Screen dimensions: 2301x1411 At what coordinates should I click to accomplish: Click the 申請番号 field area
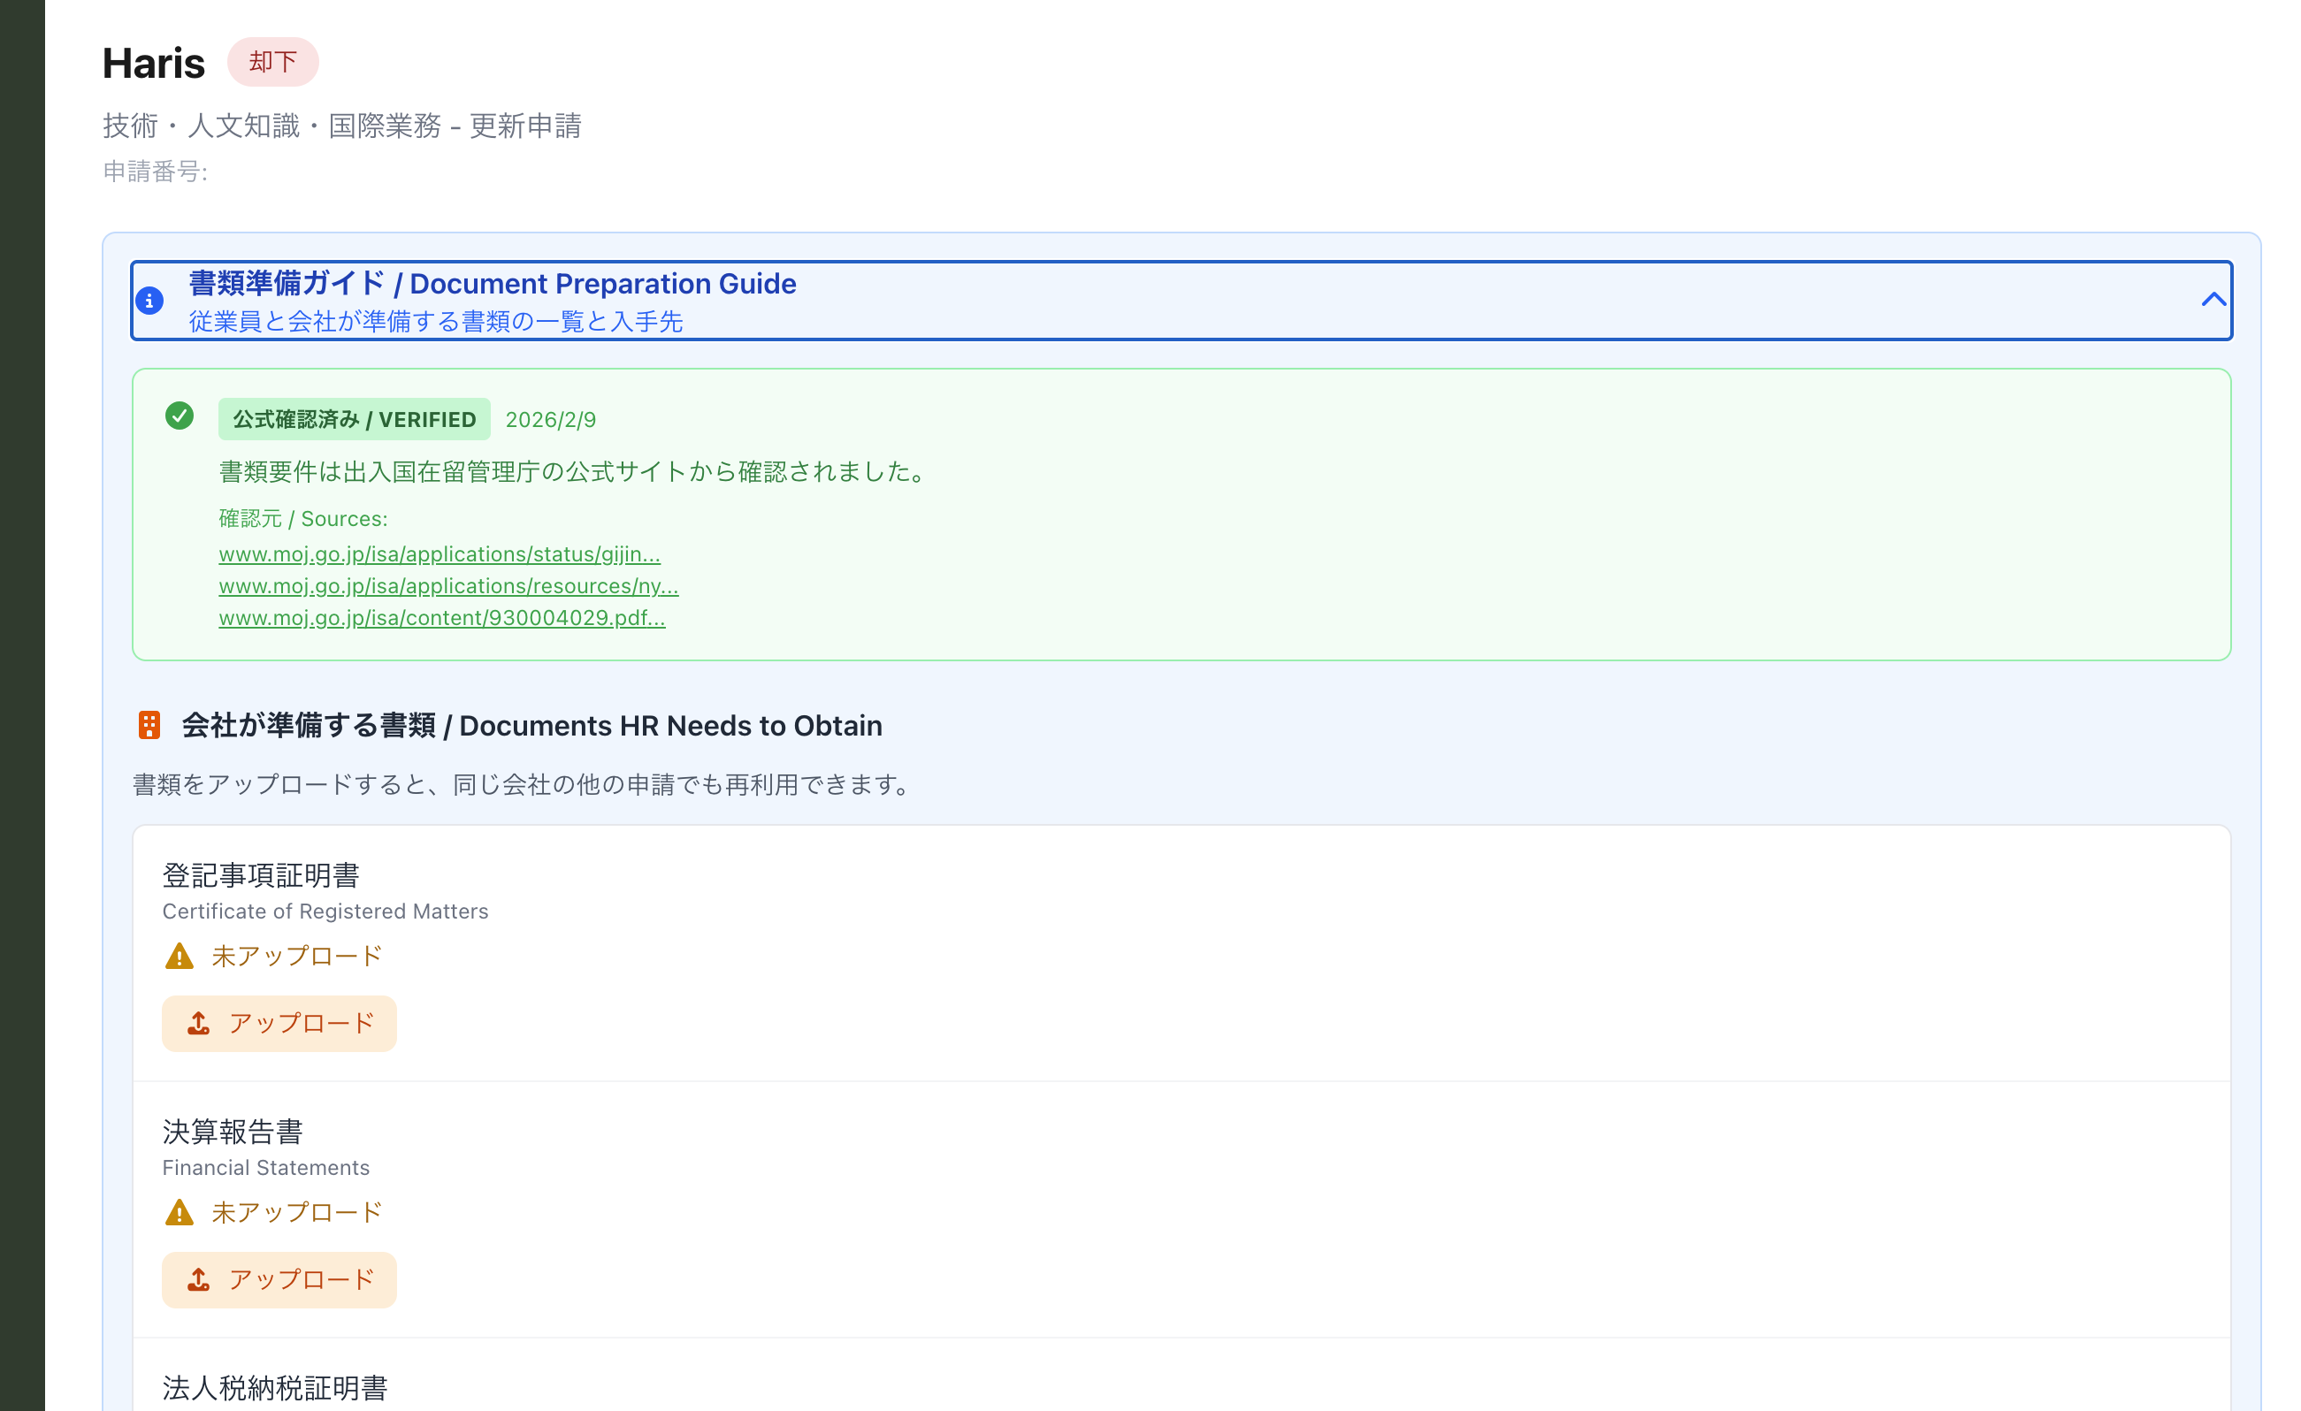tap(155, 172)
